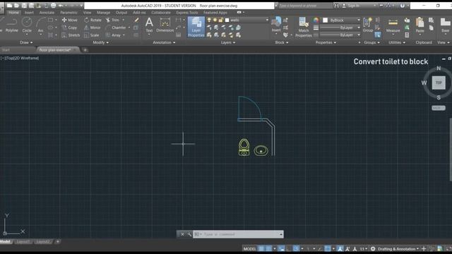Image resolution: width=452 pixels, height=254 pixels.
Task: Open the Drafting & Annotation workspace dropdown
Action: click(398, 249)
